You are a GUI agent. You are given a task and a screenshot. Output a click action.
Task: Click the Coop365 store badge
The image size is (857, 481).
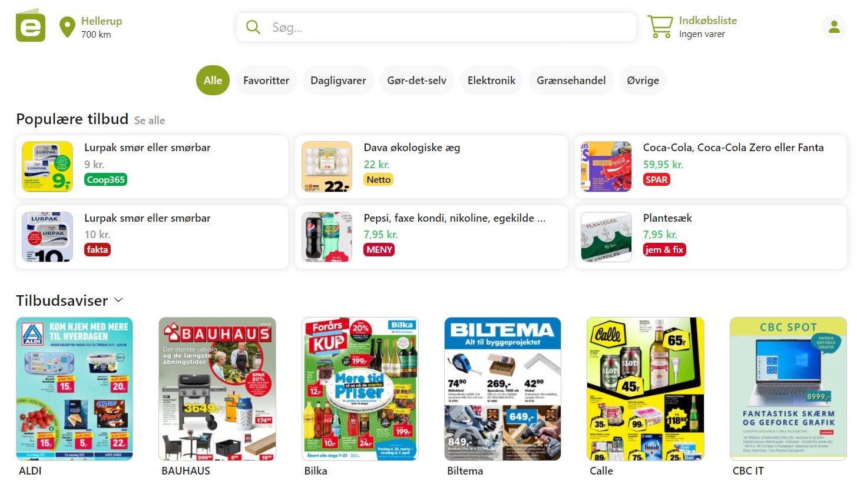click(106, 179)
